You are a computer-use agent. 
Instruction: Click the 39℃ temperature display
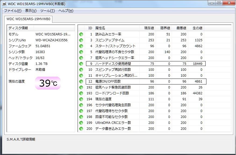pos(48,83)
